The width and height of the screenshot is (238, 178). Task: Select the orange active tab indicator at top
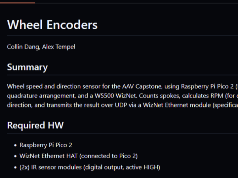pyautogui.click(x=17, y=3)
